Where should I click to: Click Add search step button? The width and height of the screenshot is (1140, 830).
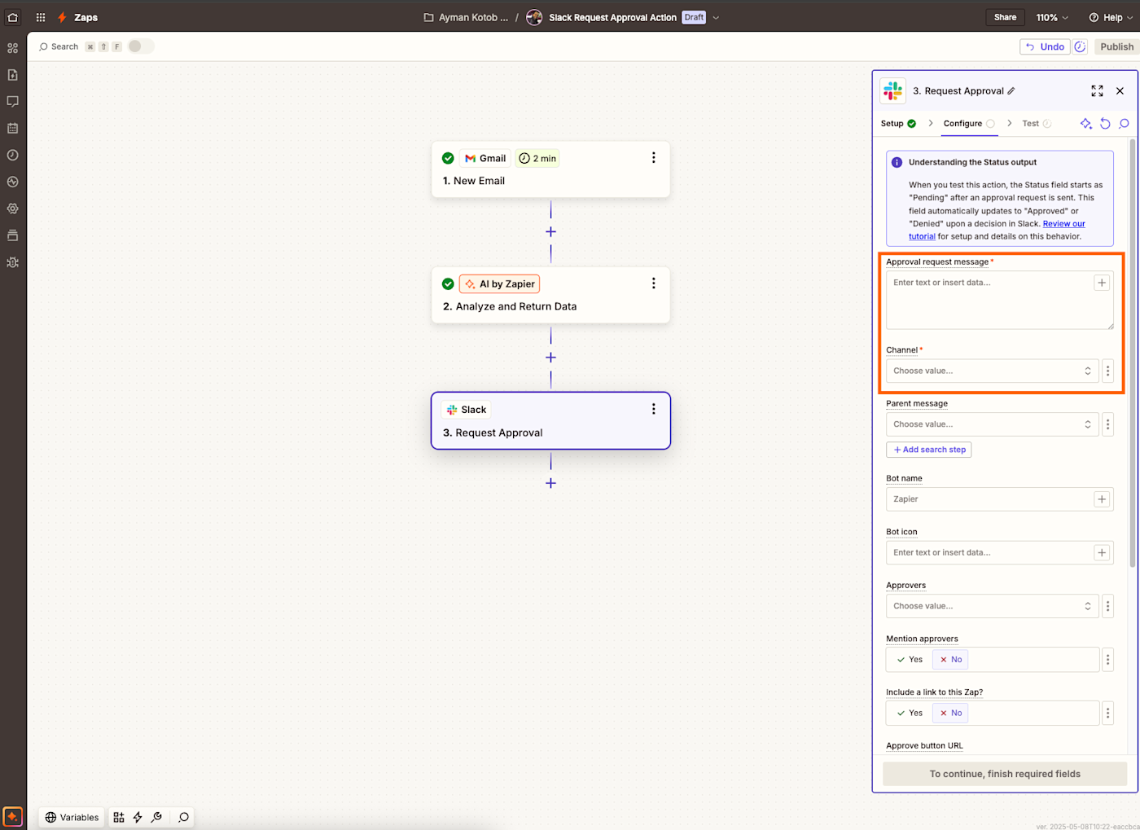point(929,450)
